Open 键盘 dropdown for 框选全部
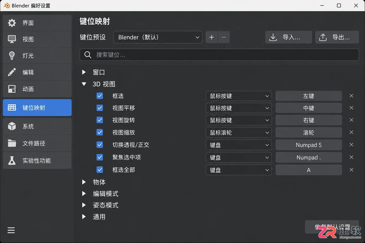The width and height of the screenshot is (365, 243). tap(239, 170)
